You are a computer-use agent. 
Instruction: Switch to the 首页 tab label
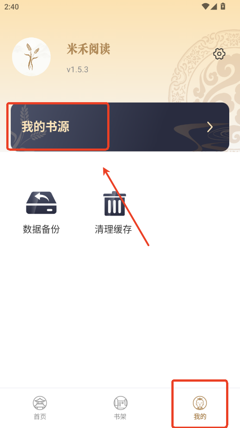[40, 417]
